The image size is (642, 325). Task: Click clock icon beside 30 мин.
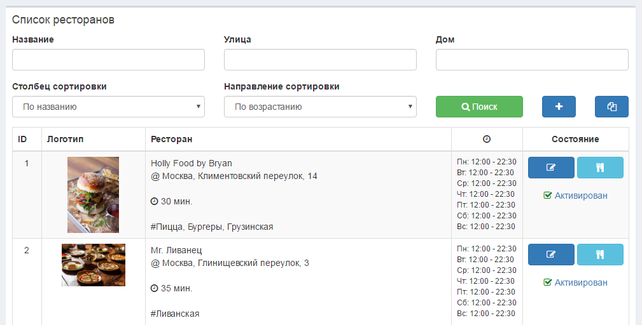(154, 201)
